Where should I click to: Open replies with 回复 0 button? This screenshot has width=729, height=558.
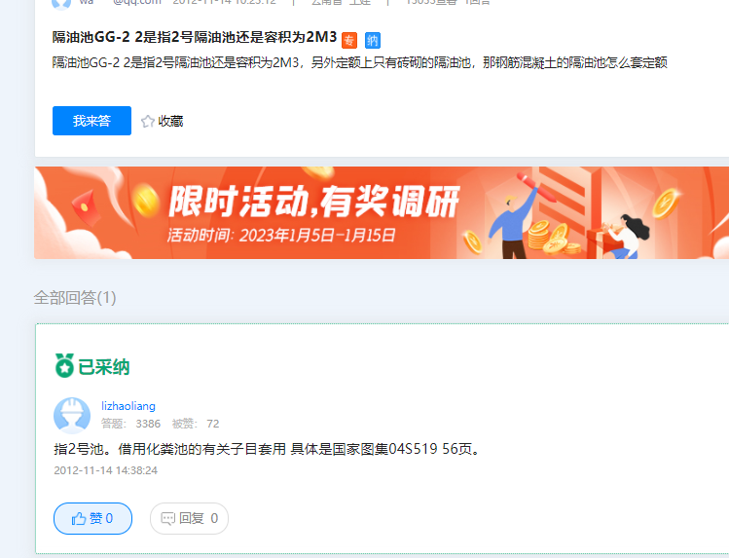point(189,518)
